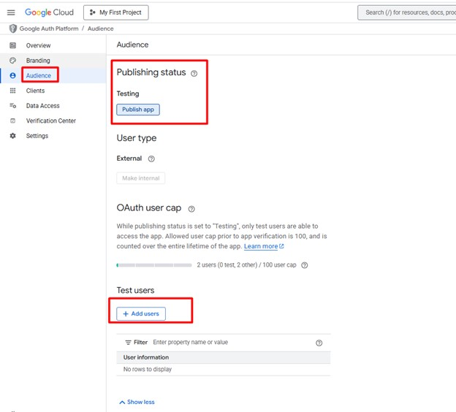Open Verification Center in sidebar
This screenshot has height=412, width=456.
[50, 121]
